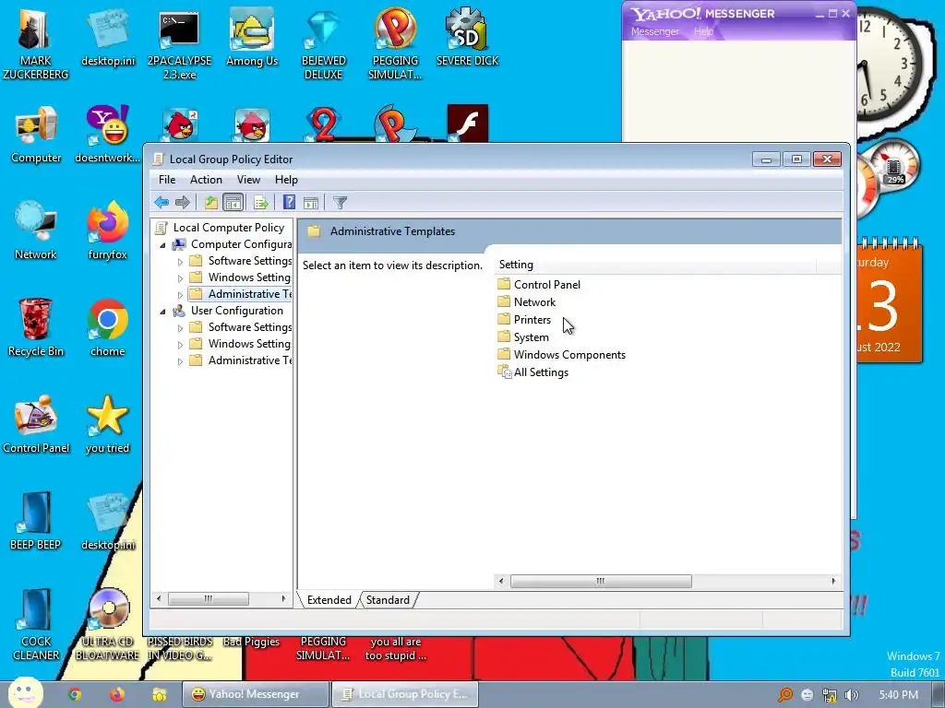Click the Start orb on the taskbar
The width and height of the screenshot is (945, 708).
(25, 693)
